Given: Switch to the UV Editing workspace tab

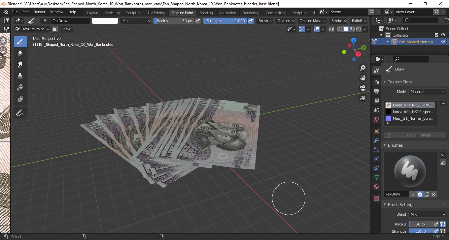Looking at the screenshot, I should [x=156, y=13].
